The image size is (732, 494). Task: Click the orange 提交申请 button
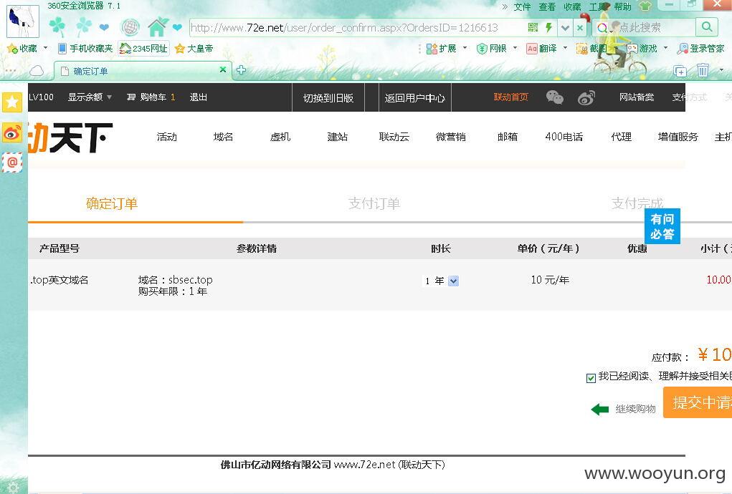pyautogui.click(x=698, y=402)
